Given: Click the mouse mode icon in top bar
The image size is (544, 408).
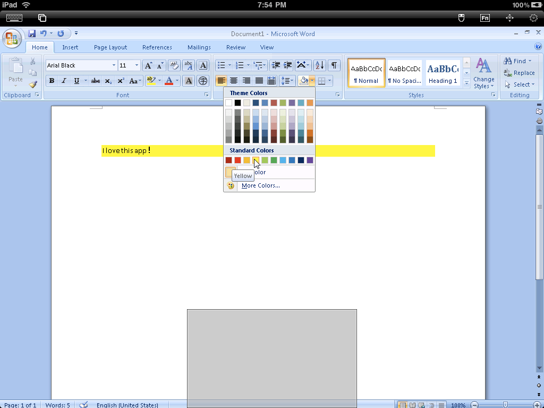Looking at the screenshot, I should (x=461, y=18).
